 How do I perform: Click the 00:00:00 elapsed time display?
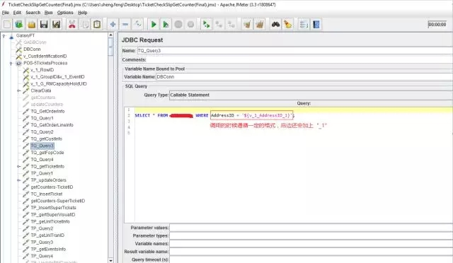[x=437, y=25]
